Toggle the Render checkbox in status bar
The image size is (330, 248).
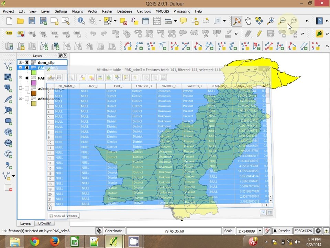click(275, 231)
